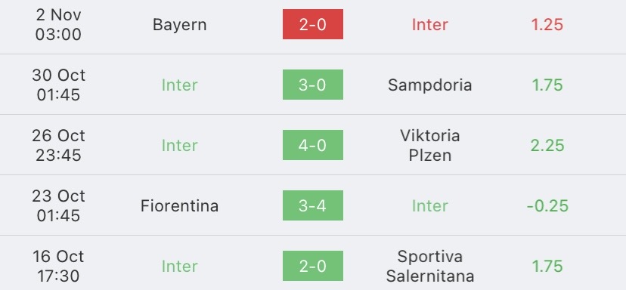
Task: Select the Sampdoria team name
Action: (x=429, y=85)
